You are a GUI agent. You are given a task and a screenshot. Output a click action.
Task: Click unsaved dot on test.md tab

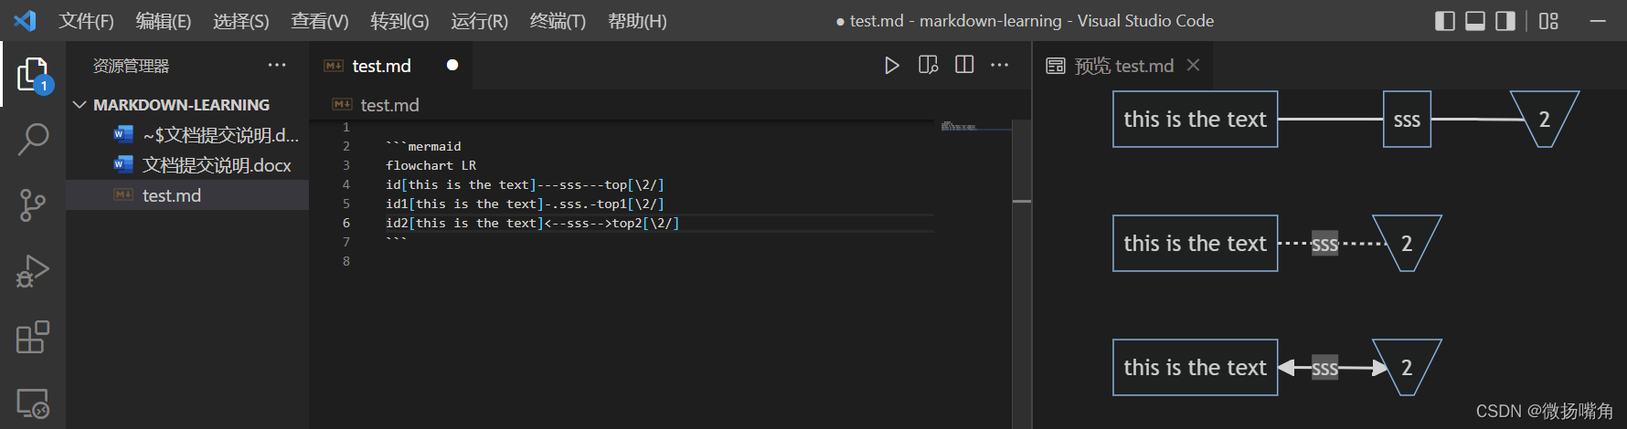[x=452, y=65]
